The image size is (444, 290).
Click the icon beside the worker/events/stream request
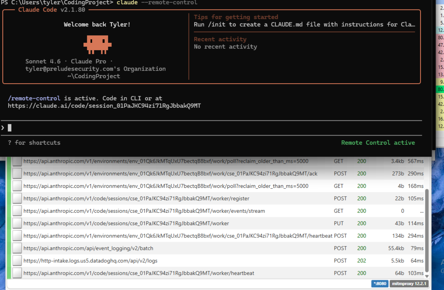(x=17, y=211)
